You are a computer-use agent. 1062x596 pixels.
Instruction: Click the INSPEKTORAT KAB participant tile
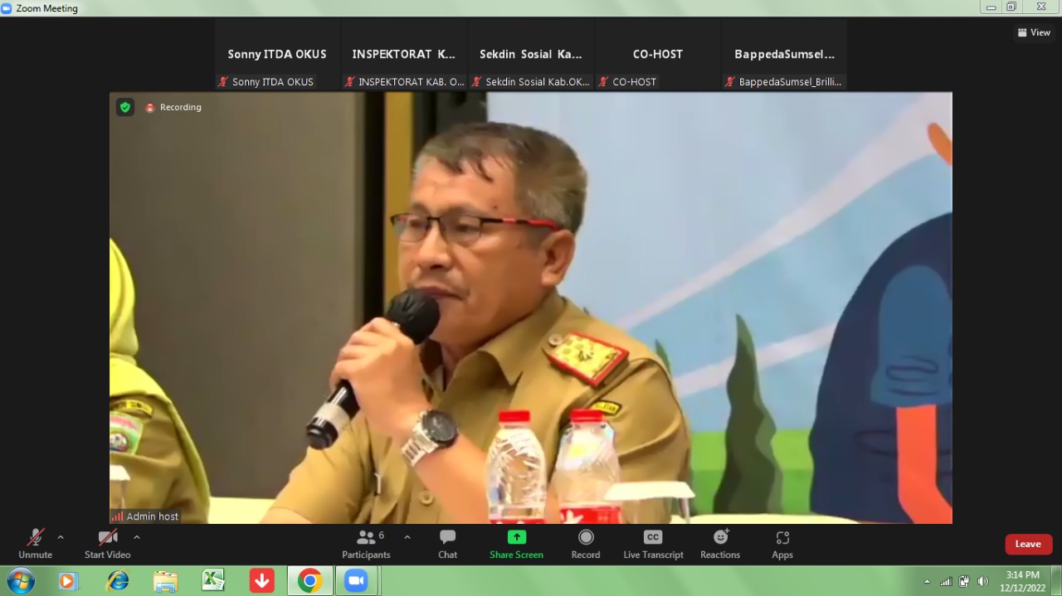click(404, 55)
